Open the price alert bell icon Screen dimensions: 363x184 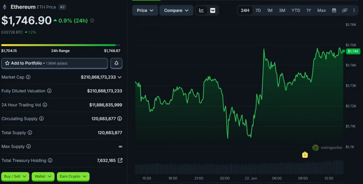(x=116, y=63)
